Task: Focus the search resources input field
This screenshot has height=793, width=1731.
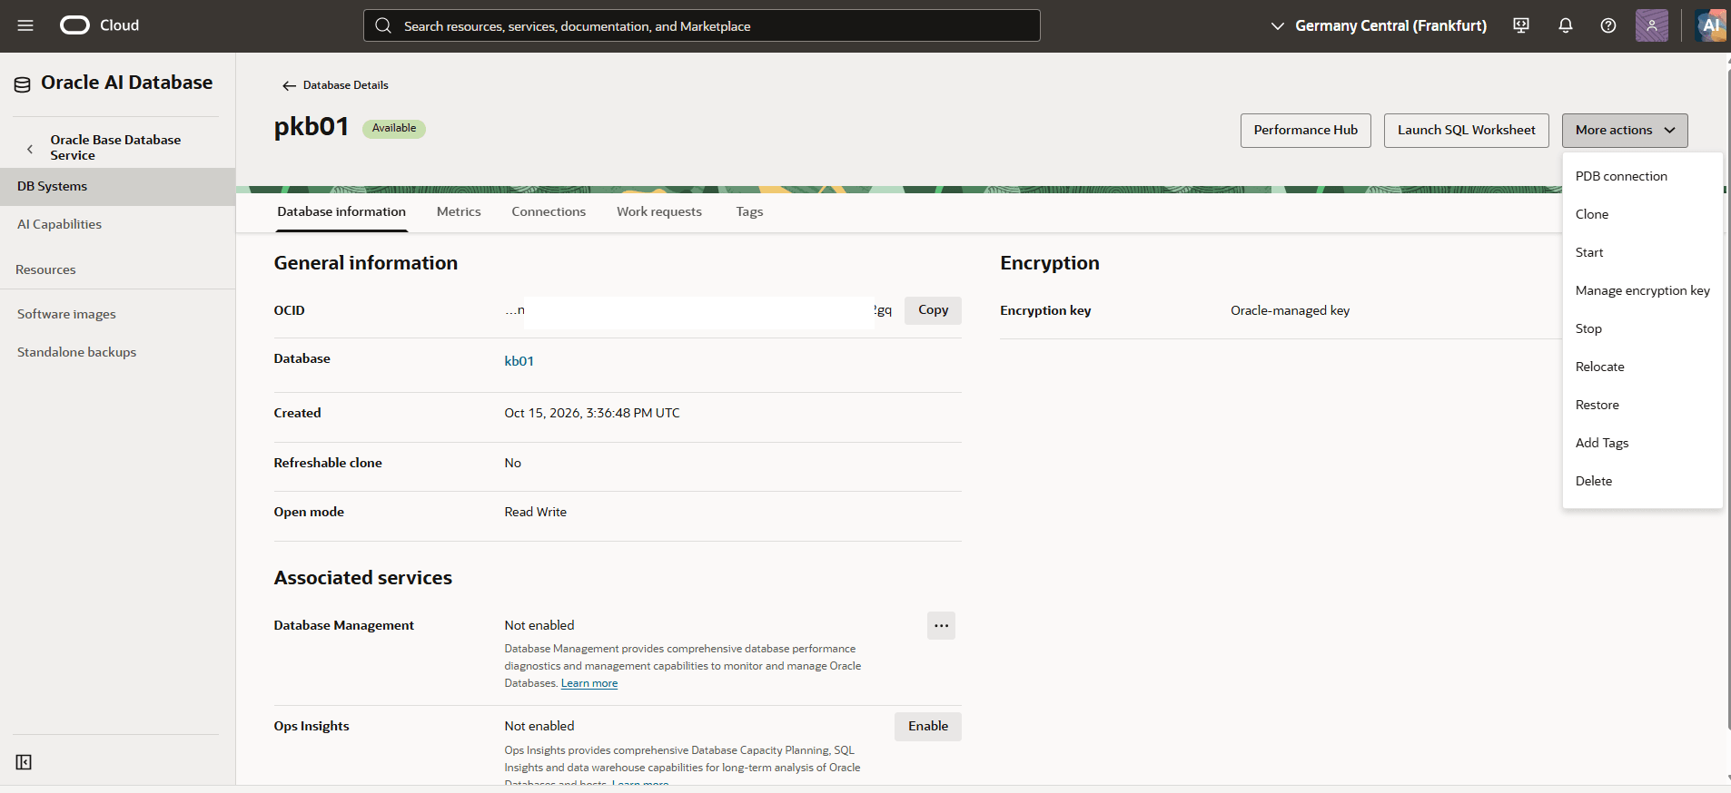Action: click(702, 25)
